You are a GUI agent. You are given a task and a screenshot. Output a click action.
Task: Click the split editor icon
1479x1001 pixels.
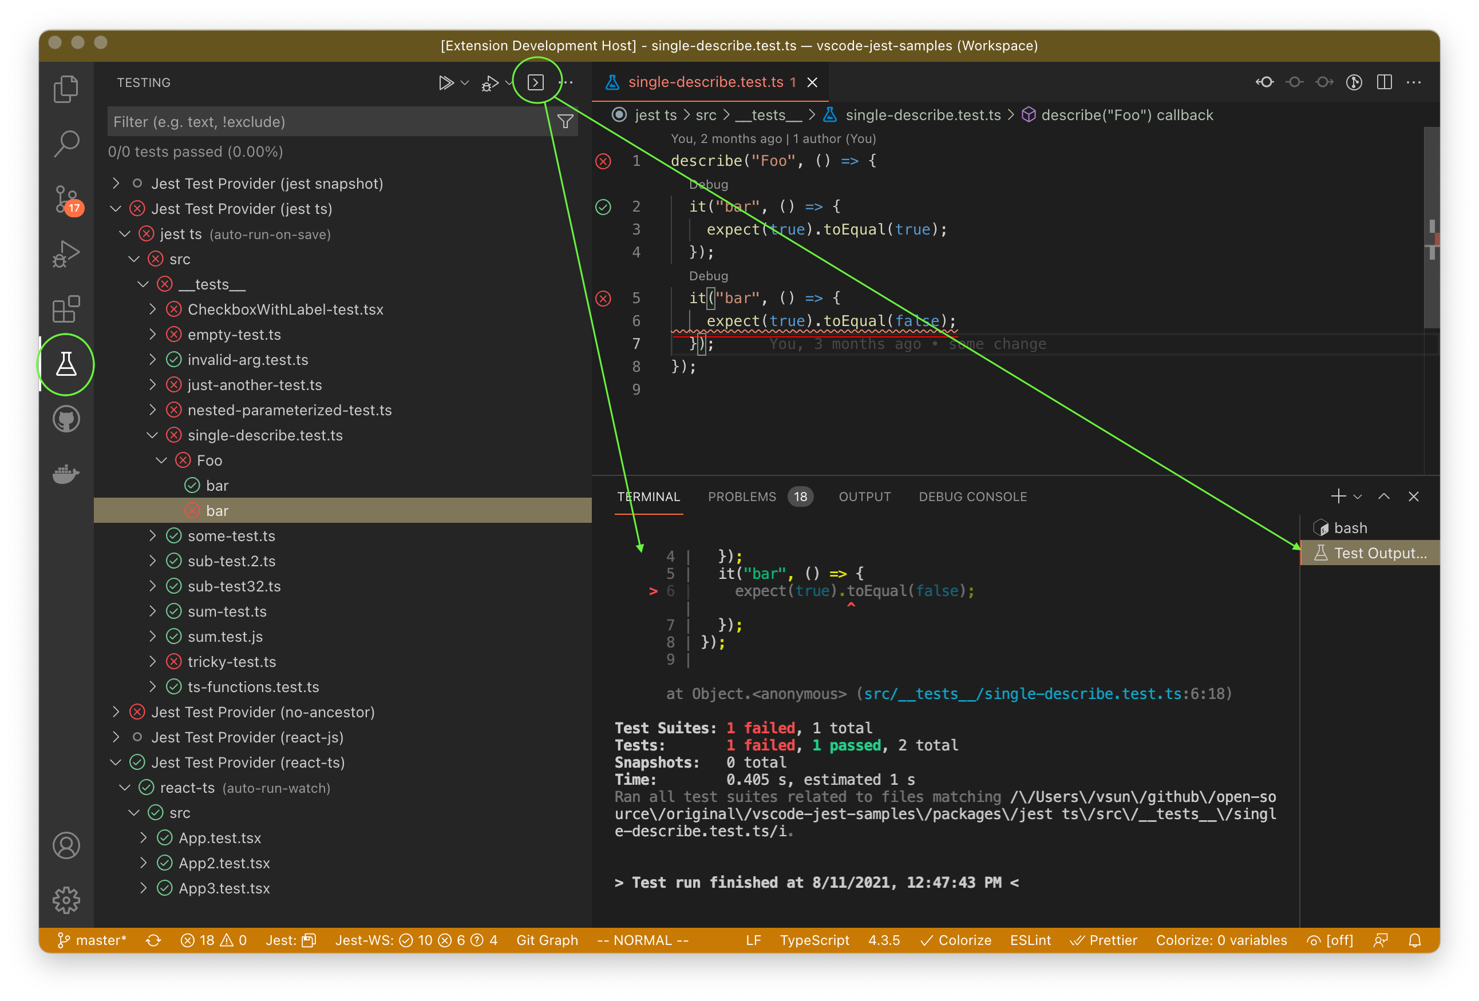tap(1383, 83)
